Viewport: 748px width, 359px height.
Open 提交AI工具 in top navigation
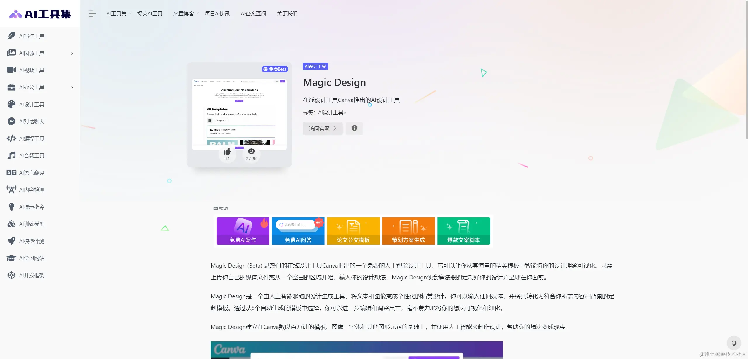pos(150,13)
